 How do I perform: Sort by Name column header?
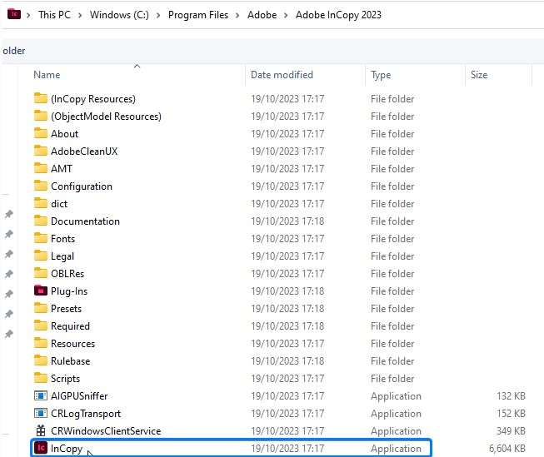47,75
